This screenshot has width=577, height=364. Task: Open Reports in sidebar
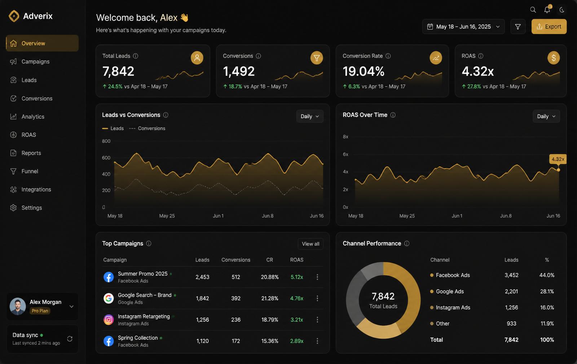[x=42, y=153]
